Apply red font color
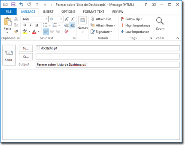Screen dimensions: 186x147 pyautogui.click(x=34, y=31)
